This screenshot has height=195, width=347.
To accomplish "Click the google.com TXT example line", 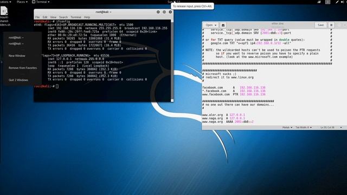I will pyautogui.click(x=250, y=43).
